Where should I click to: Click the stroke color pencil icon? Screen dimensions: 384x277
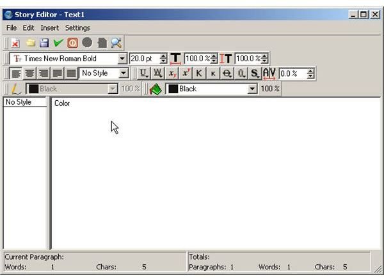point(16,89)
